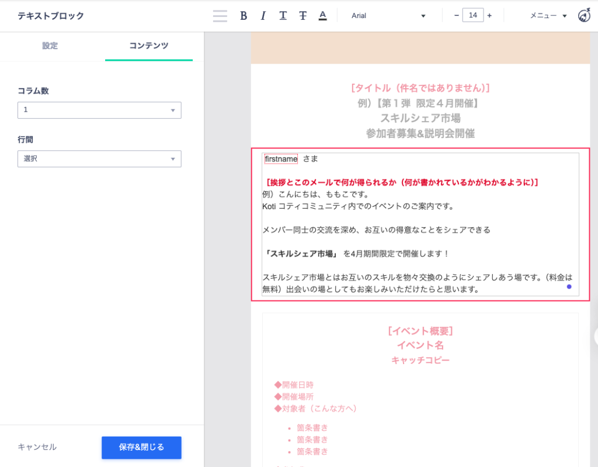
Task: Click the 例)こんにちは、ももこです。 line
Action: click(316, 195)
